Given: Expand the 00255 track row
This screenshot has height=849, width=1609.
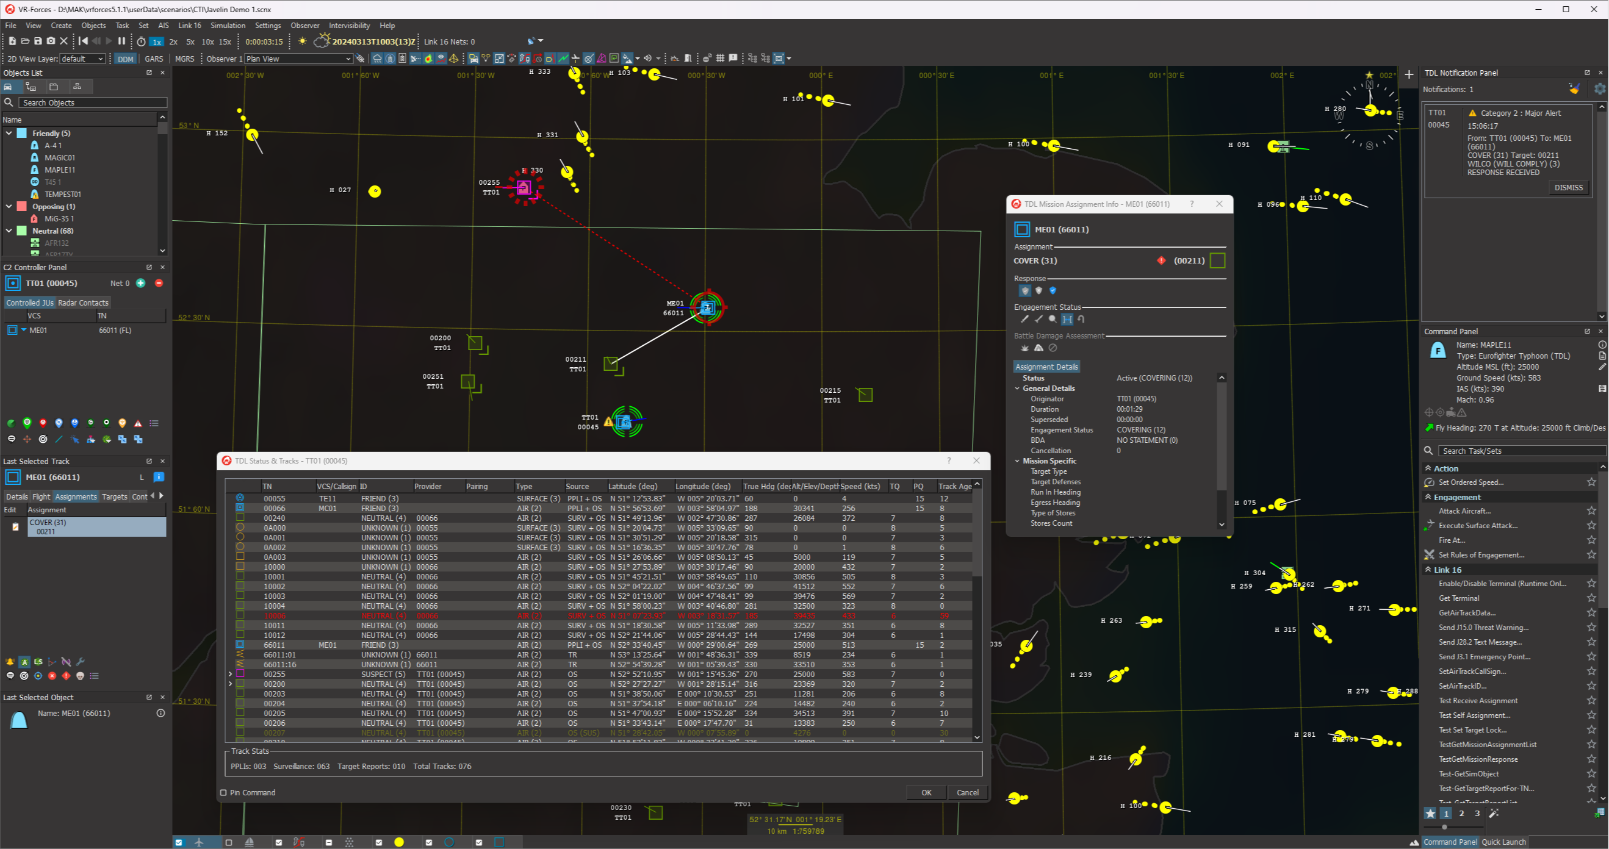Looking at the screenshot, I should pyautogui.click(x=231, y=674).
